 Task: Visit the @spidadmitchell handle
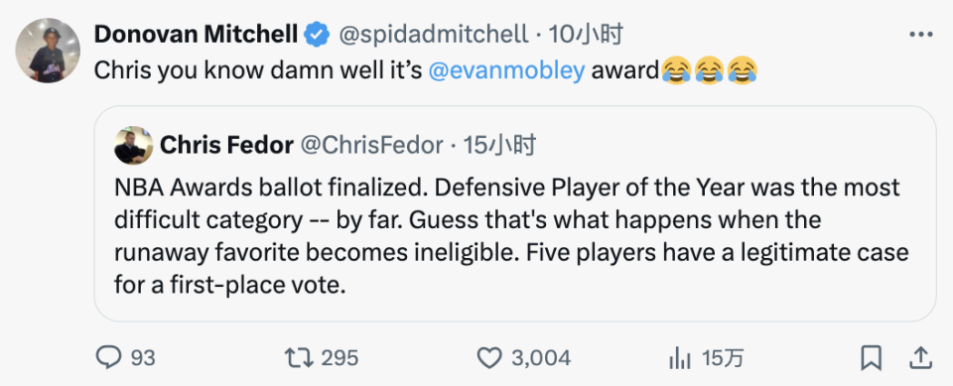coord(433,36)
